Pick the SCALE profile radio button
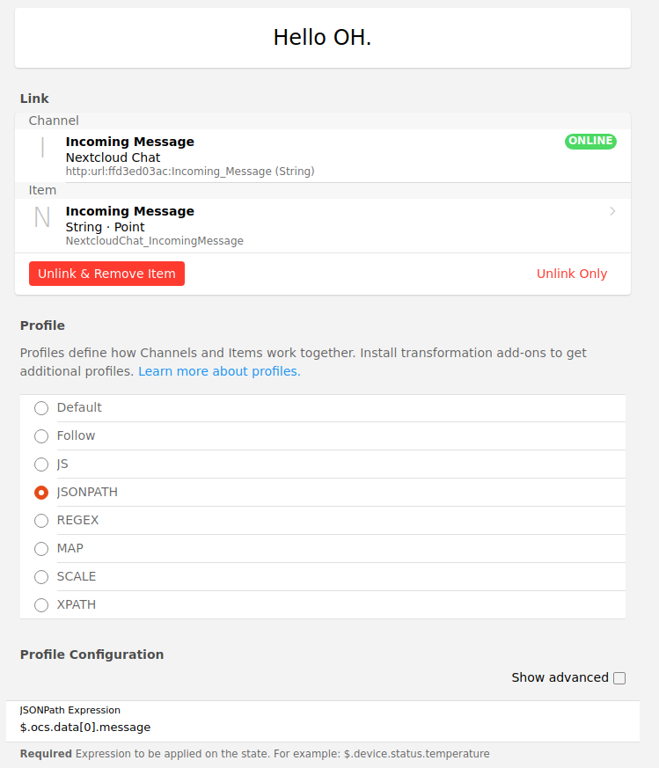The height and width of the screenshot is (768, 659). coord(41,577)
